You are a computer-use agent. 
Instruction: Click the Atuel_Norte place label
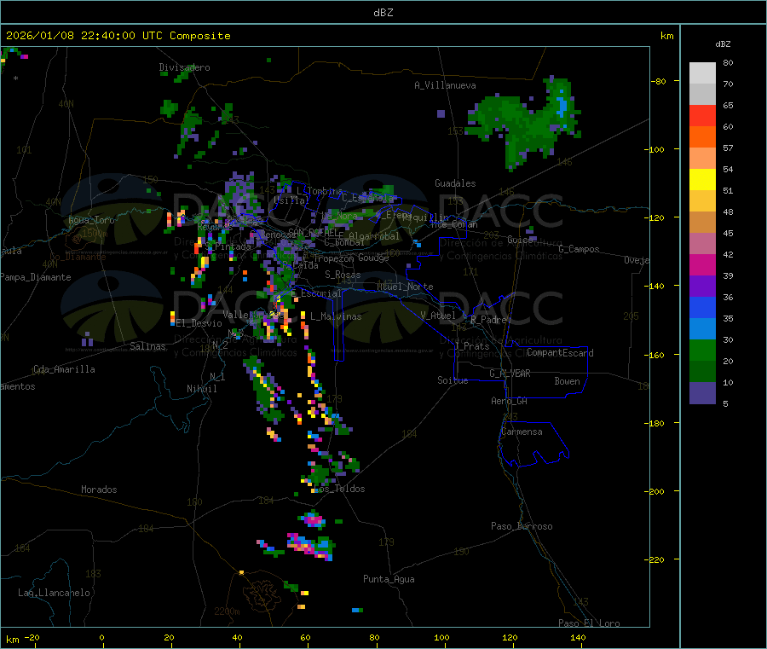click(405, 287)
